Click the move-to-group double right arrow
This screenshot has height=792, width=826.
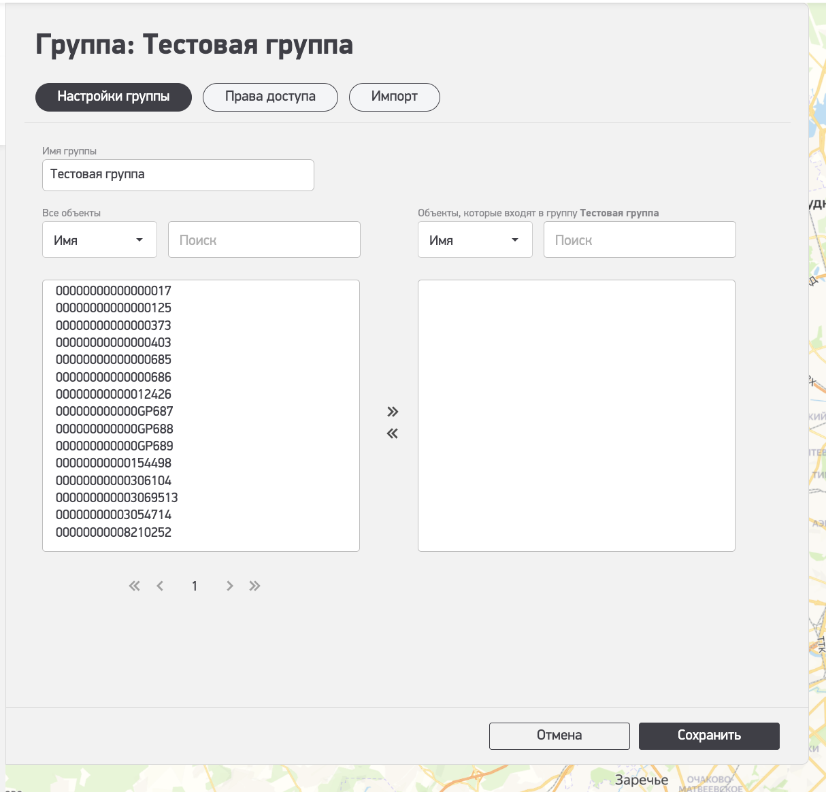(x=393, y=412)
